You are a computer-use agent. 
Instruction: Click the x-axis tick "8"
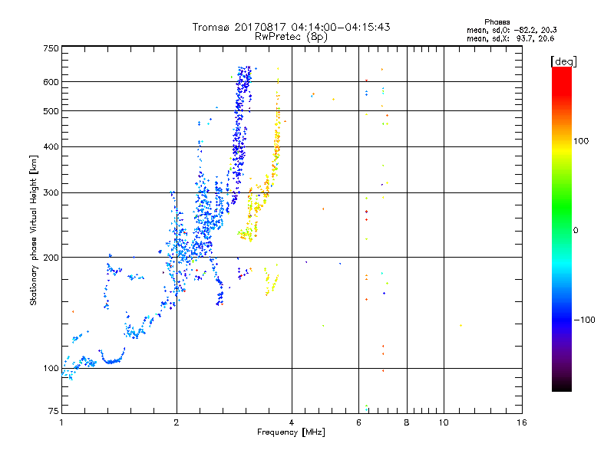point(407,422)
